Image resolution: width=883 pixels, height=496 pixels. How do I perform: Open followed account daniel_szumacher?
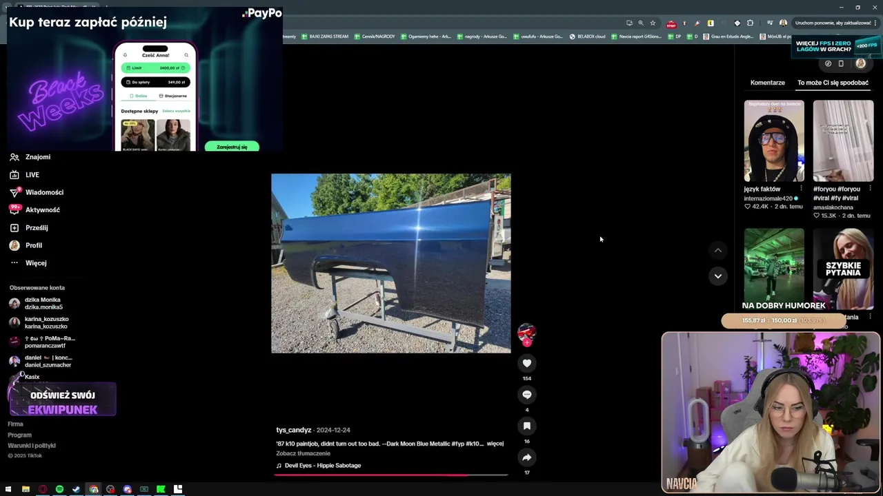[x=41, y=361]
